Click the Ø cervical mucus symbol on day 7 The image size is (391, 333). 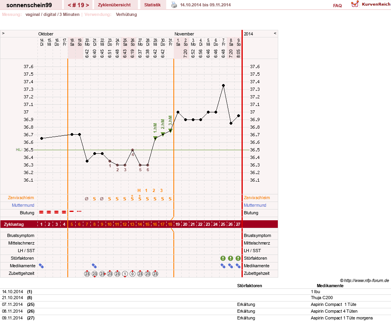click(86, 199)
